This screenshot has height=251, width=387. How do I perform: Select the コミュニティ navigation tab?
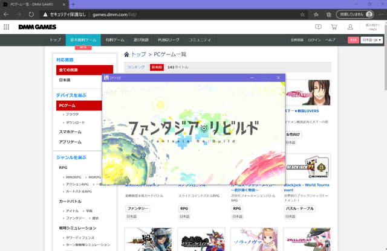click(x=200, y=40)
